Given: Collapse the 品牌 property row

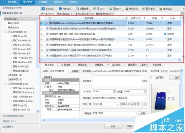Looking at the screenshot, I should (43, 83).
